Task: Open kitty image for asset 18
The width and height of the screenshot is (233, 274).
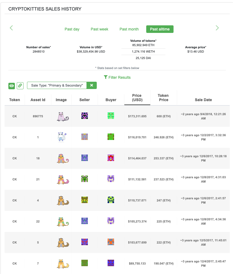Action: point(63,158)
